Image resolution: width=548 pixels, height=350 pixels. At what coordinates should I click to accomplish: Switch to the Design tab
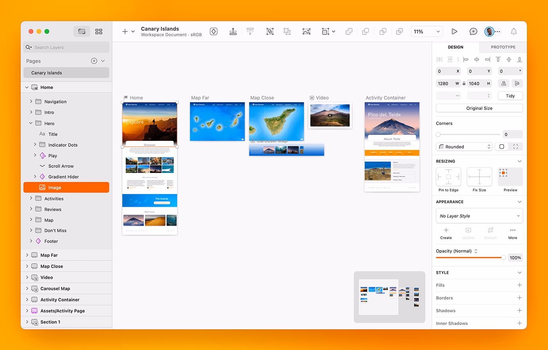[x=455, y=47]
